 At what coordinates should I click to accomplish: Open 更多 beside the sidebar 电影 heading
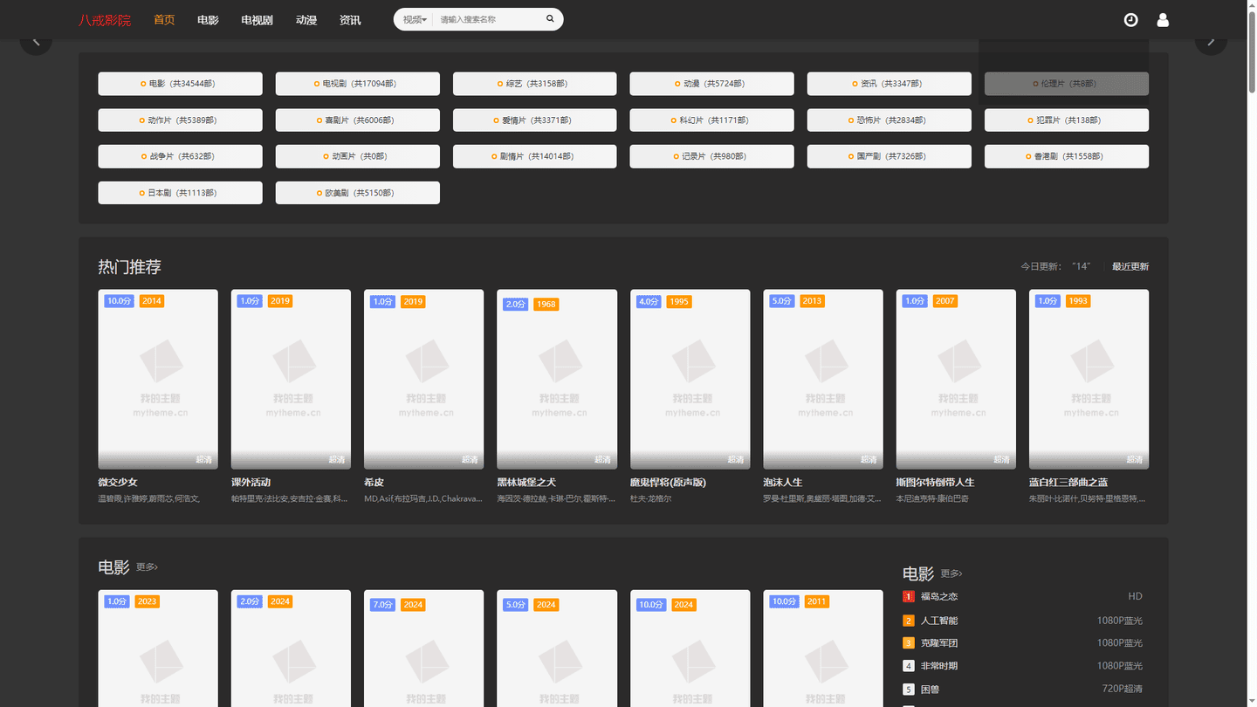coord(951,573)
